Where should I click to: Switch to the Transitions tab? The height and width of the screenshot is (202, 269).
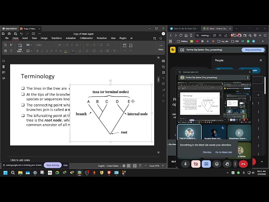[x=57, y=38]
